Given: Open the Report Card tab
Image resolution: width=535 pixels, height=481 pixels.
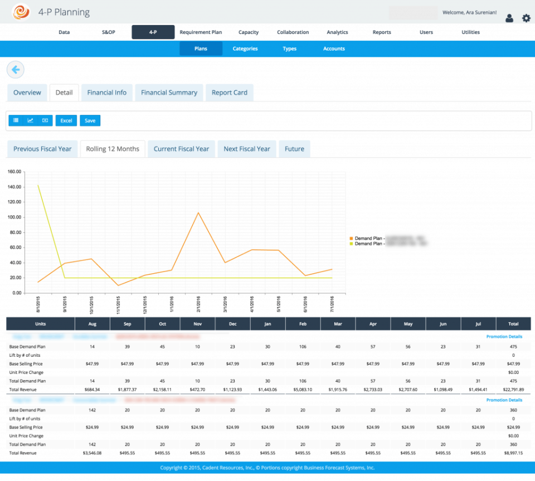Looking at the screenshot, I should click(x=229, y=93).
